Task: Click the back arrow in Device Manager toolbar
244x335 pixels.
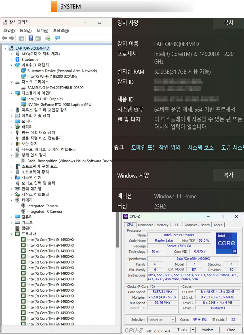Action: [x=4, y=38]
